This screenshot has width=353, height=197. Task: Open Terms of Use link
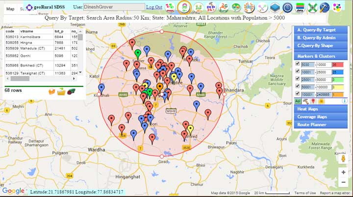(x=305, y=193)
